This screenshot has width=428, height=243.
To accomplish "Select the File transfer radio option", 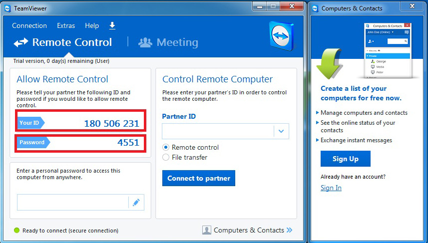I will pos(166,157).
